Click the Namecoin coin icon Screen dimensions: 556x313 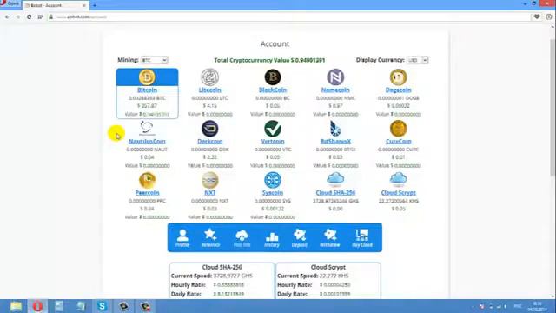click(x=335, y=77)
